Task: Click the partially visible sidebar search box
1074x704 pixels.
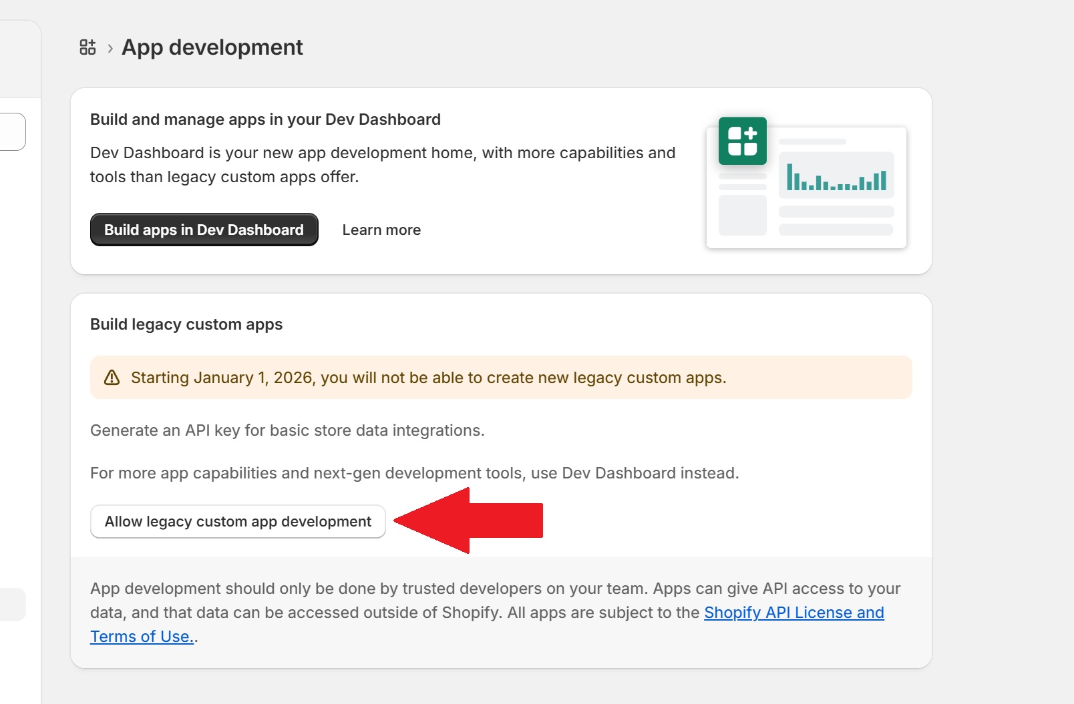Action: click(x=13, y=131)
